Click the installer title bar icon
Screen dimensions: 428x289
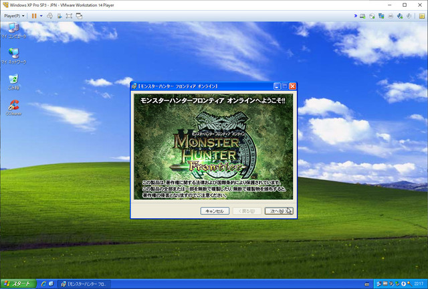pos(134,86)
